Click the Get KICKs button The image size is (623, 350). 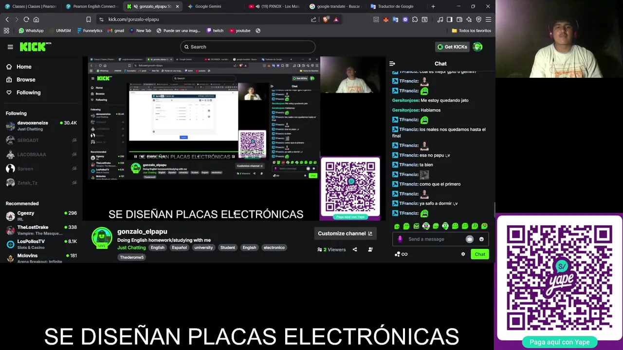[x=452, y=47]
